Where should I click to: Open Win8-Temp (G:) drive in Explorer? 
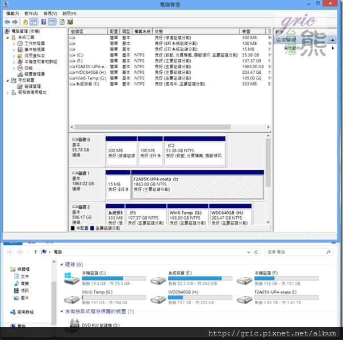click(x=105, y=297)
